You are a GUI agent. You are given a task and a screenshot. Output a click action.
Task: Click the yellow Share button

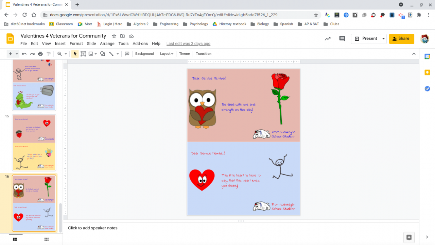coord(401,39)
